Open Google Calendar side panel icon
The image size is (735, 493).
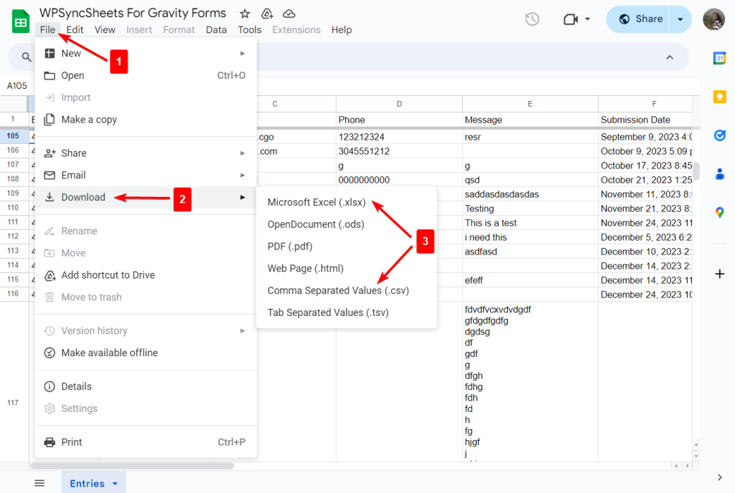point(719,58)
